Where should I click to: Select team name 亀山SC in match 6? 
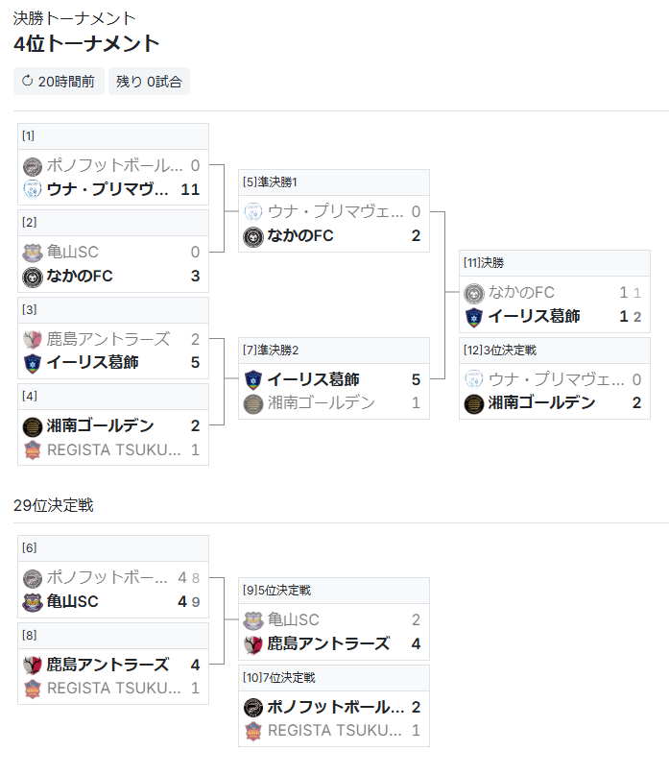(x=73, y=601)
